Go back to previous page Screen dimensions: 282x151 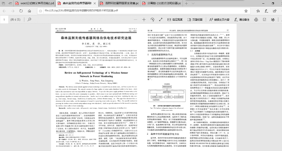[4, 11]
